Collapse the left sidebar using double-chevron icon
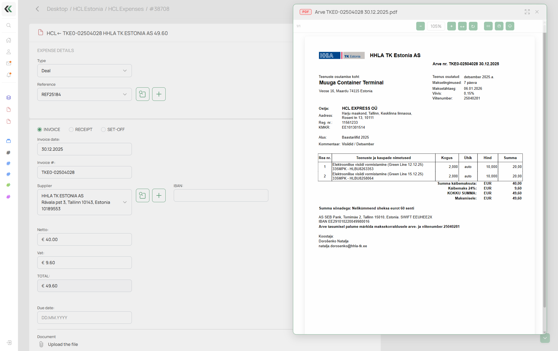This screenshot has height=351, width=558. point(9,9)
